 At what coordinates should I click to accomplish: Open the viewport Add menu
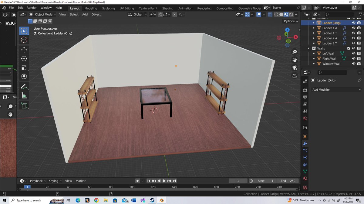[x=85, y=15]
